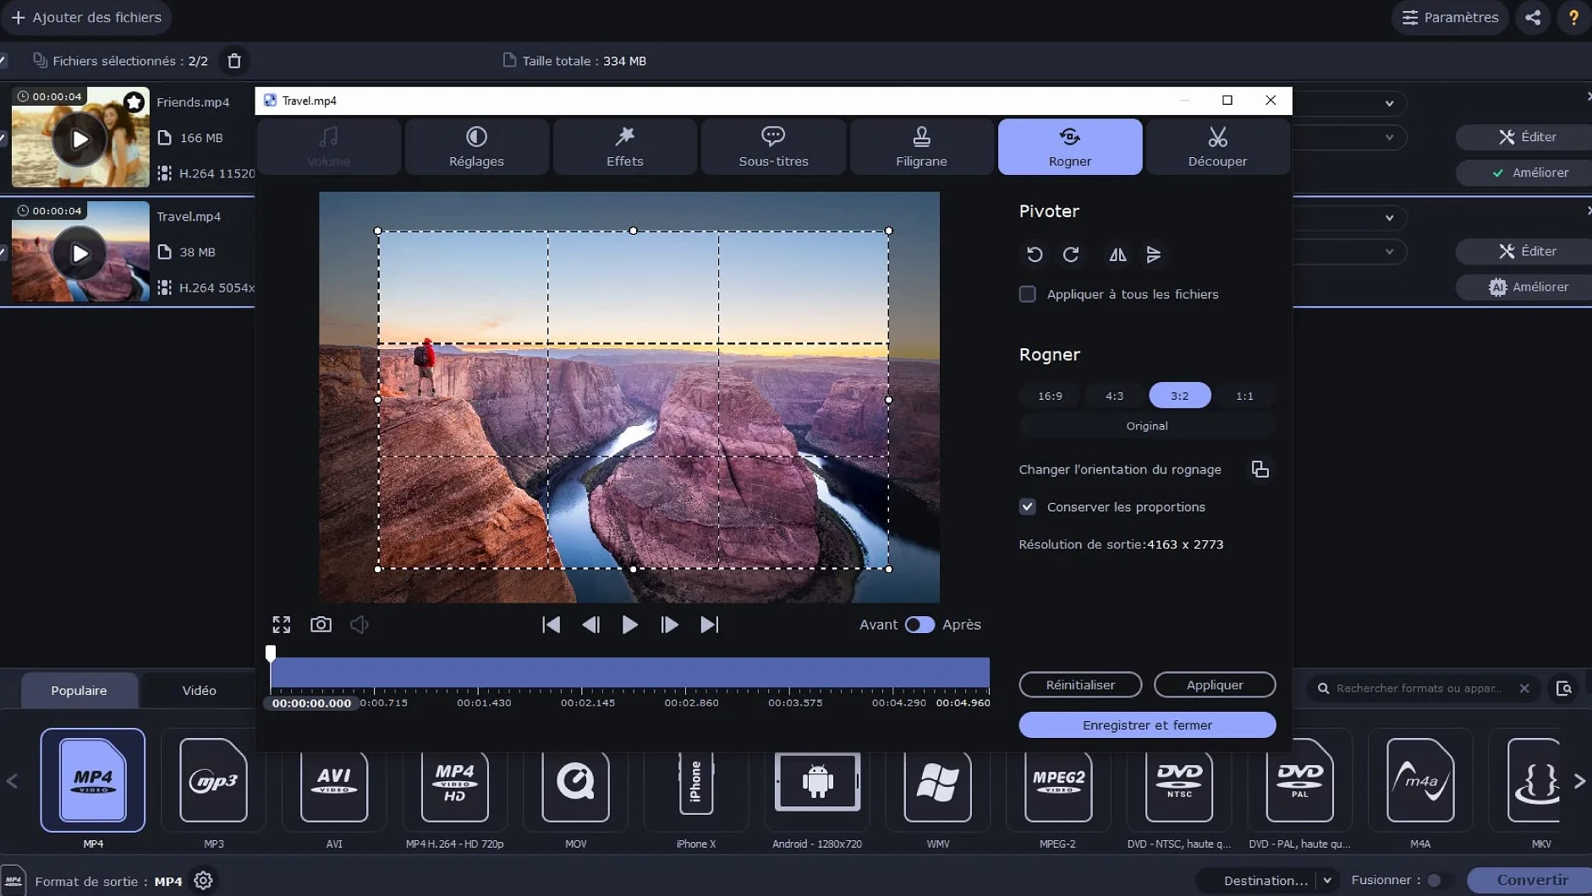Select the 1:1 crop ratio
1592x896 pixels.
point(1244,396)
